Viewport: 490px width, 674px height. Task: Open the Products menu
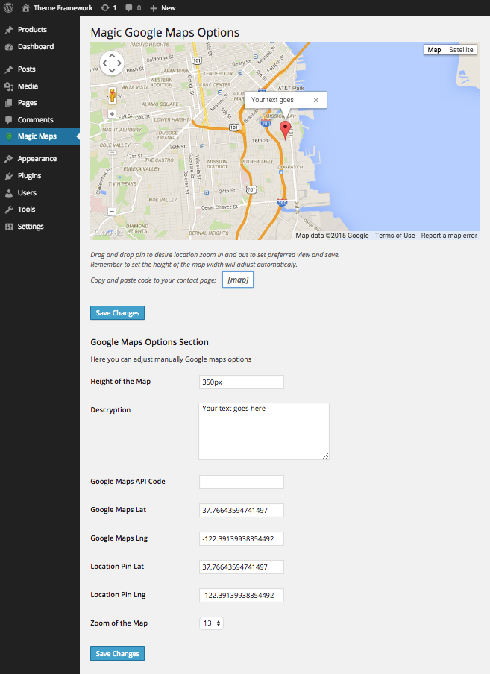pyautogui.click(x=32, y=30)
